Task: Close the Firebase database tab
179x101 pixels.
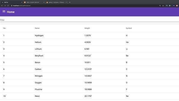Action: coord(66,2)
